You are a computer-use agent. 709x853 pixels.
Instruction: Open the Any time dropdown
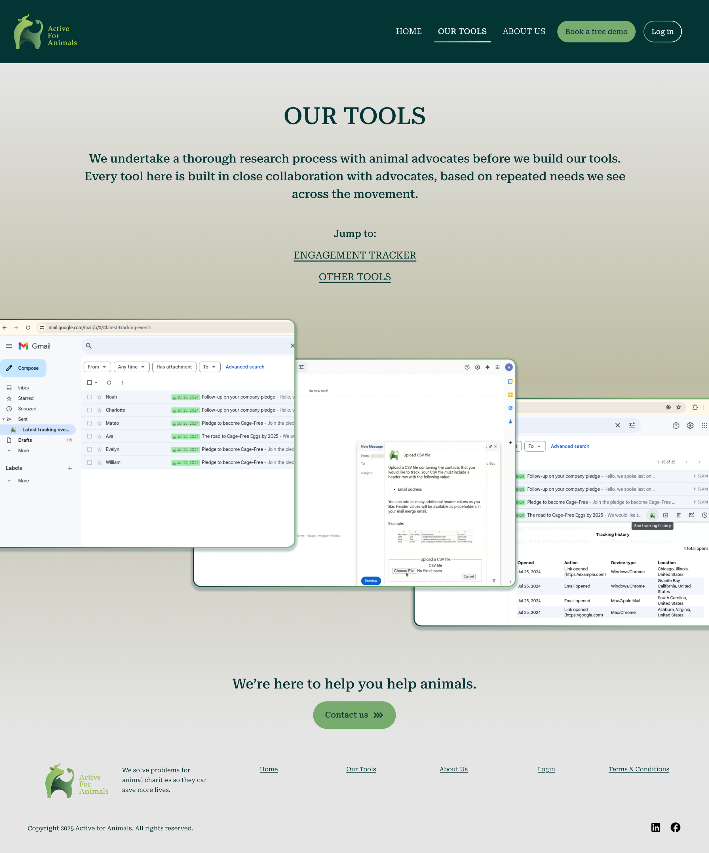(x=131, y=367)
